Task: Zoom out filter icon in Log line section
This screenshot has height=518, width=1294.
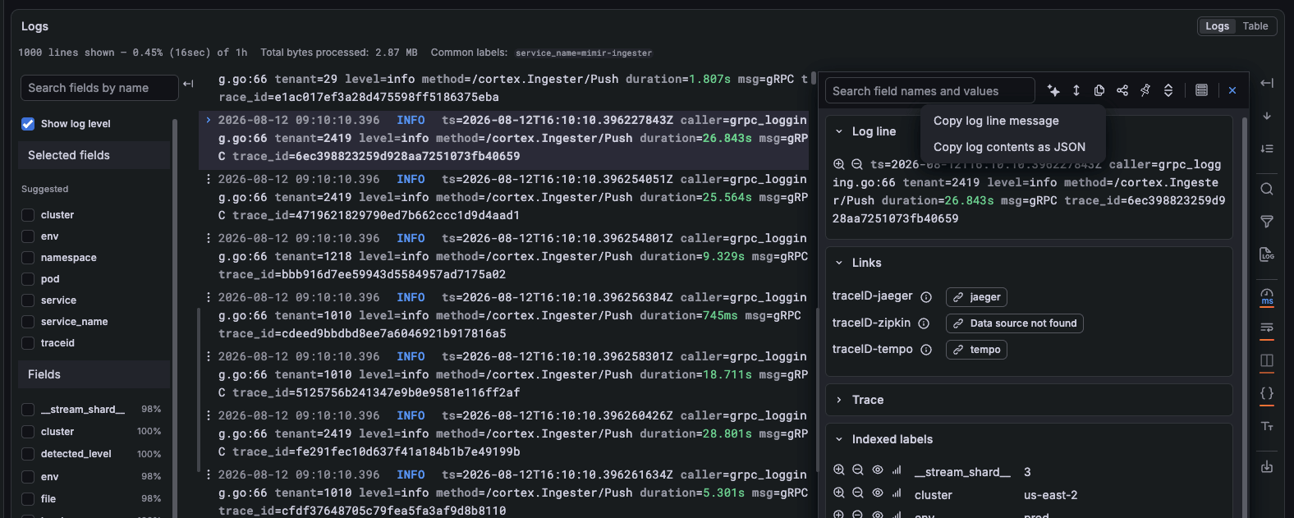Action: pos(856,164)
